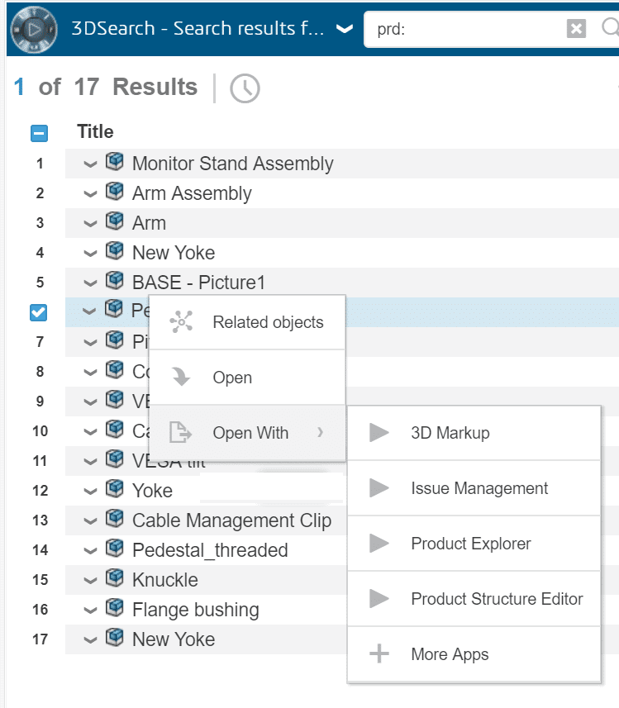619x708 pixels.
Task: Click the Cable Management Clip product icon
Action: [x=114, y=518]
